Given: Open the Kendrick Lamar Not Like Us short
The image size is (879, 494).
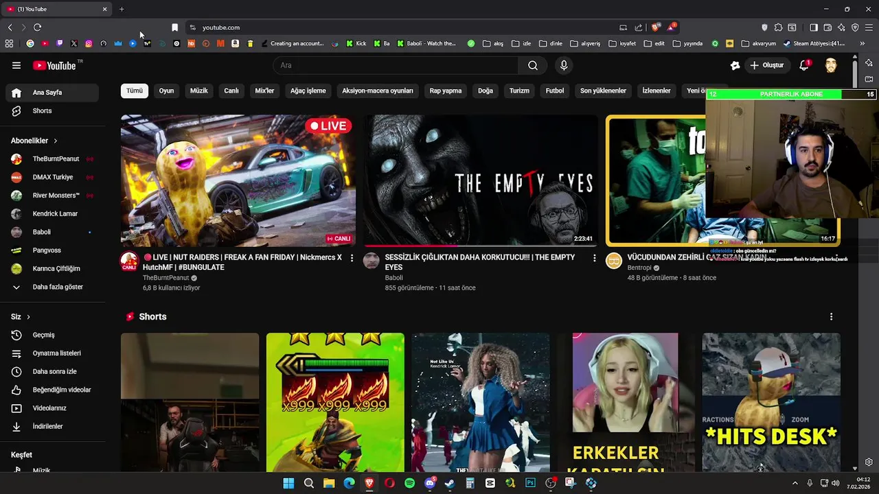Looking at the screenshot, I should [481, 403].
